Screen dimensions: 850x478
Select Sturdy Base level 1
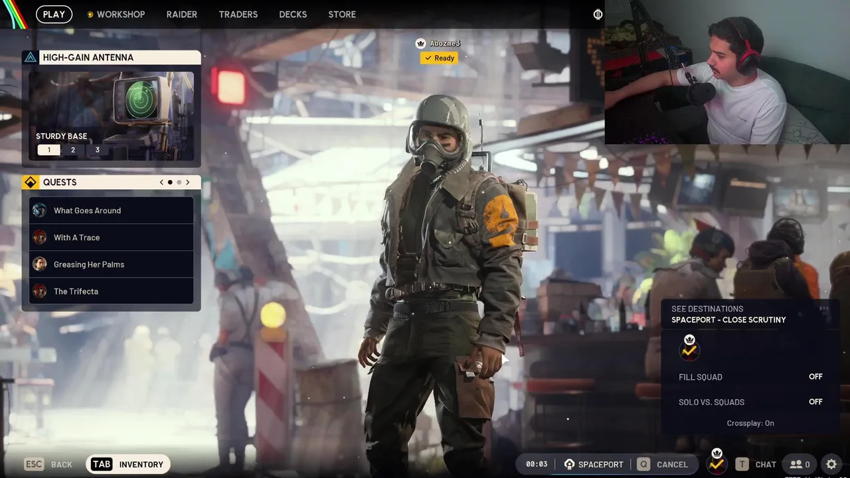click(x=48, y=150)
